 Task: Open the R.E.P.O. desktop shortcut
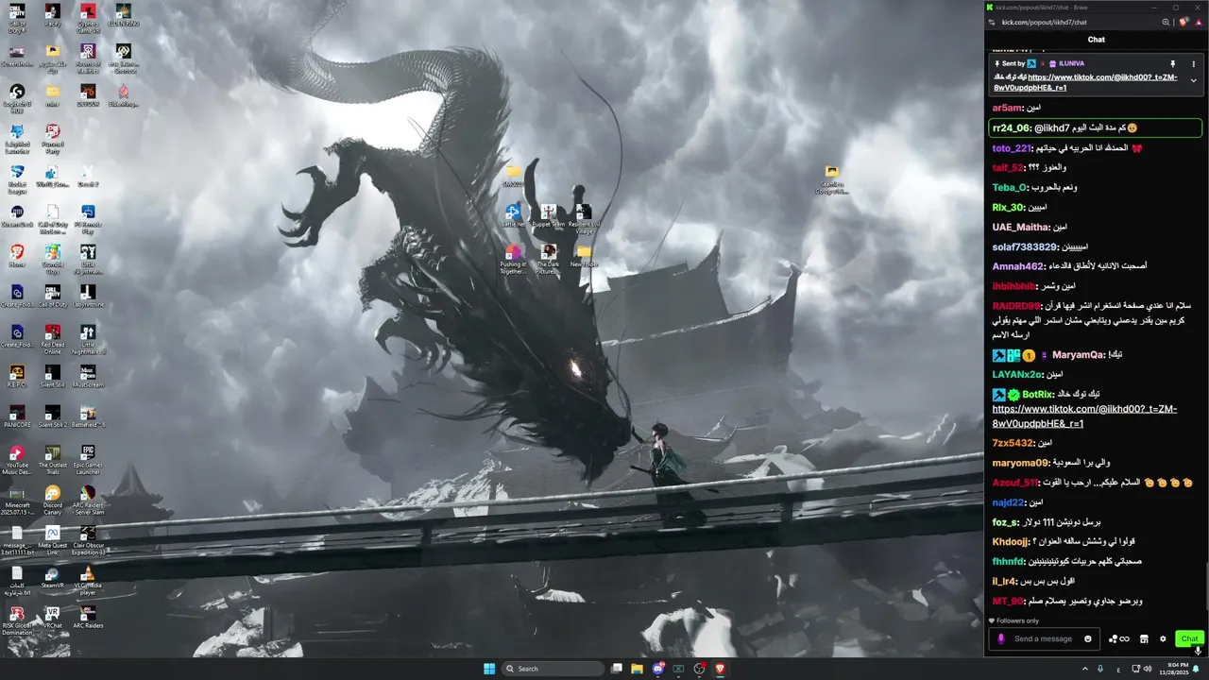pyautogui.click(x=17, y=377)
